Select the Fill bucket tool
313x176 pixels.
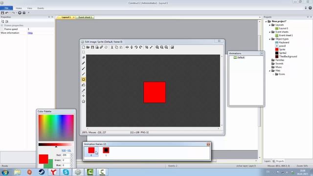84,85
